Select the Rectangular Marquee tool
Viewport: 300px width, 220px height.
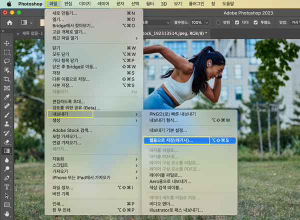coord(7,52)
